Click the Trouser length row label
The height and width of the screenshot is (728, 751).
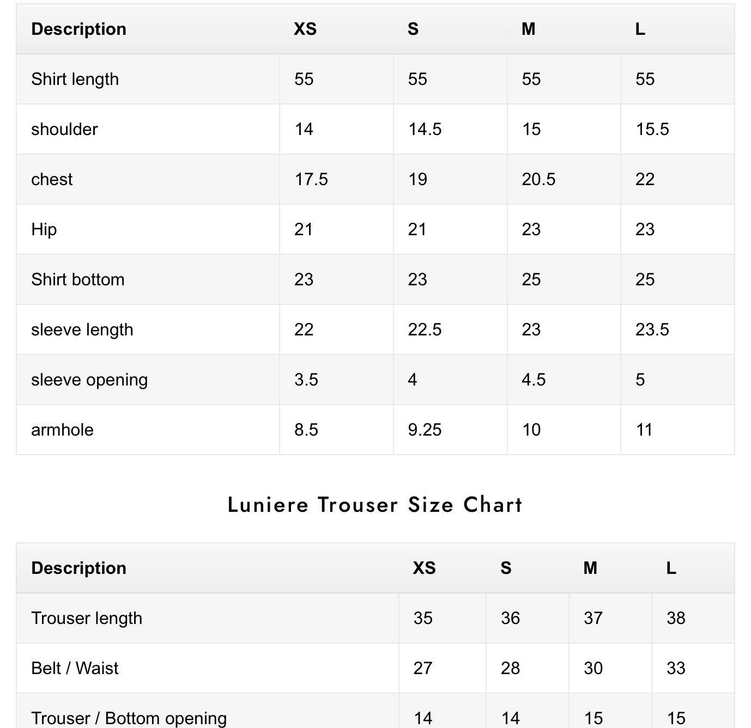pyautogui.click(x=87, y=618)
